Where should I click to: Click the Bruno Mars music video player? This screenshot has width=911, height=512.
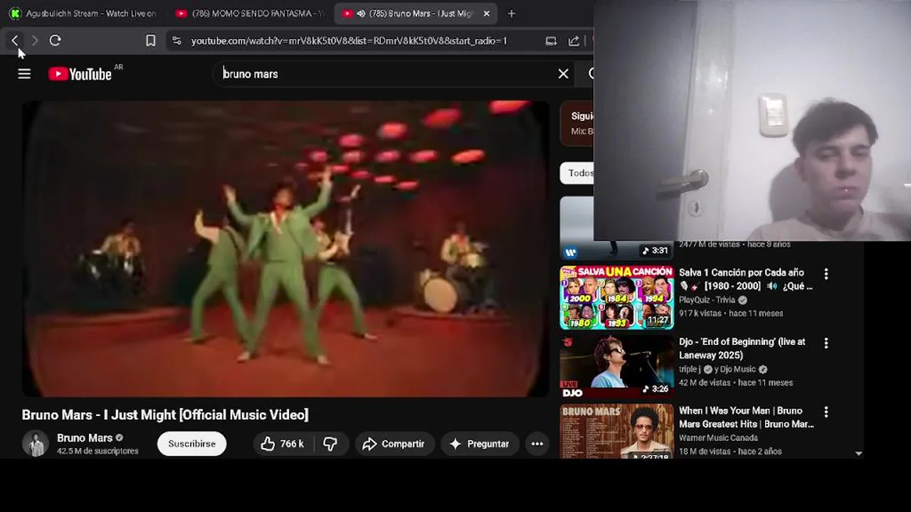point(285,248)
